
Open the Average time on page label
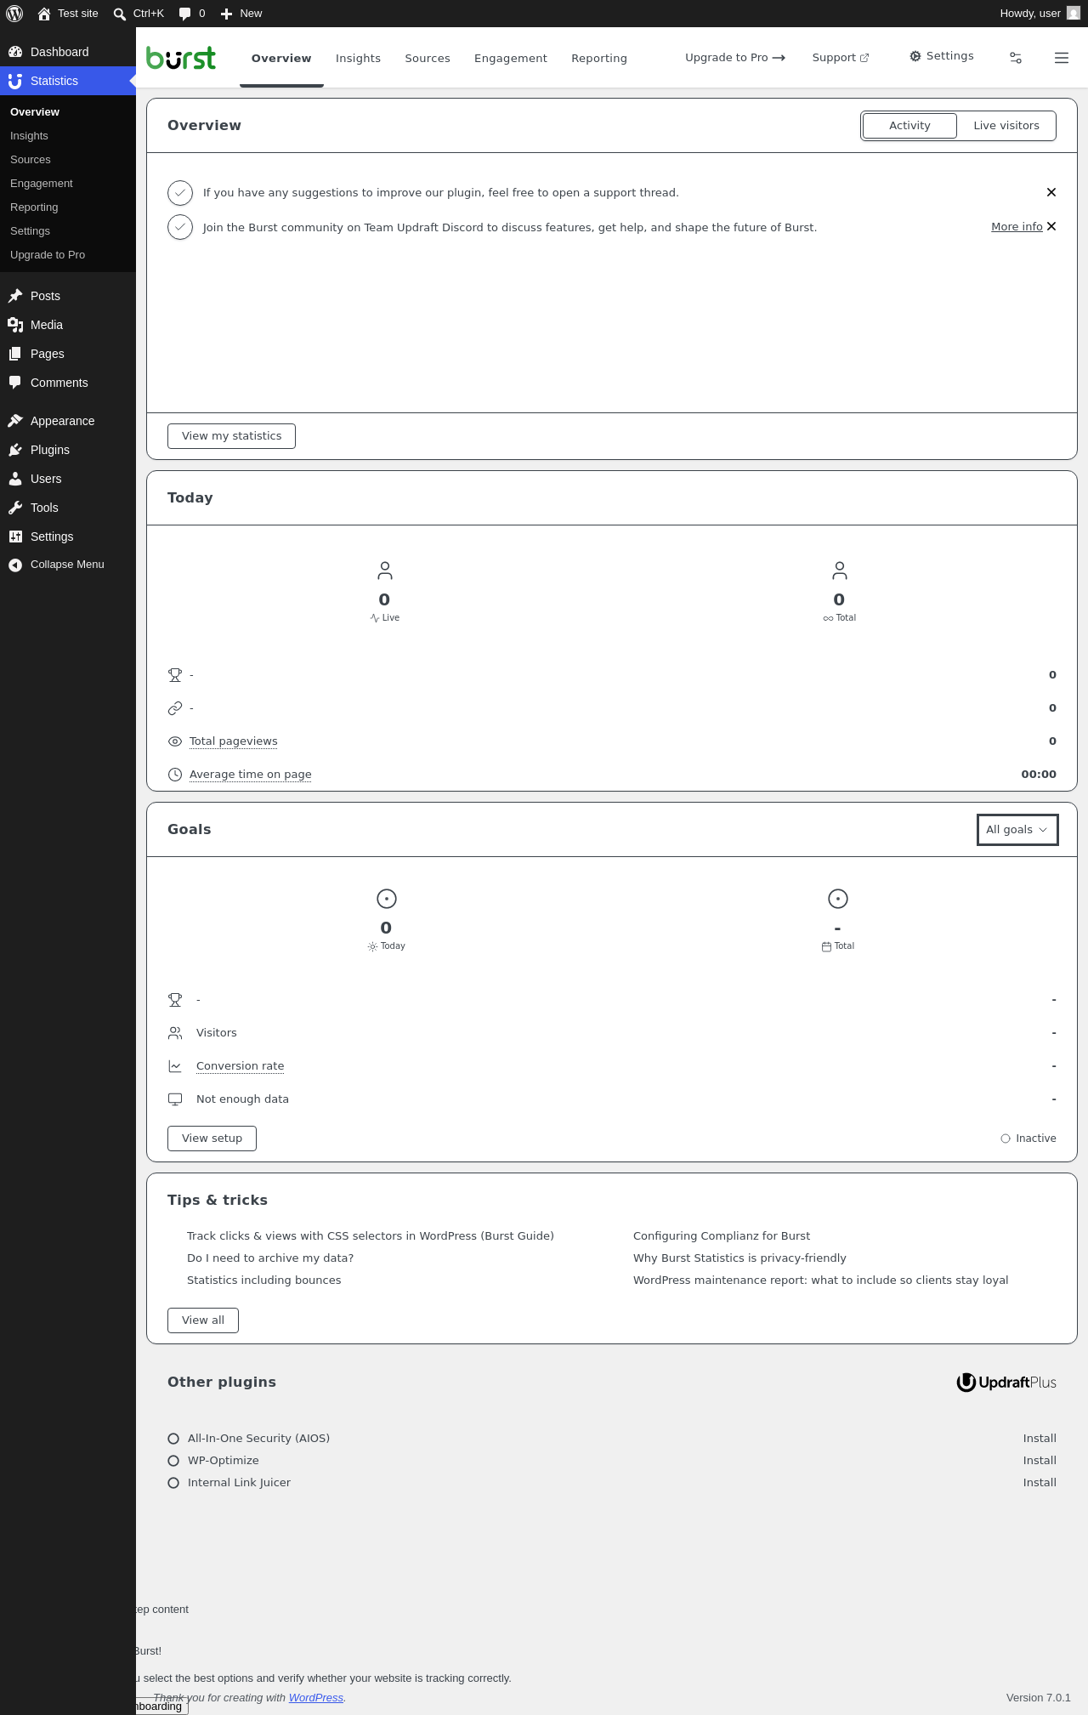251,775
